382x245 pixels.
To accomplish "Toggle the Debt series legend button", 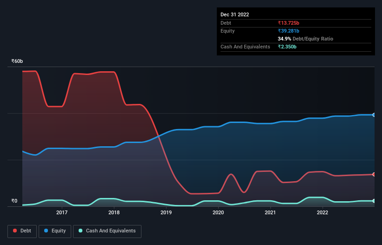I will click(22, 231).
